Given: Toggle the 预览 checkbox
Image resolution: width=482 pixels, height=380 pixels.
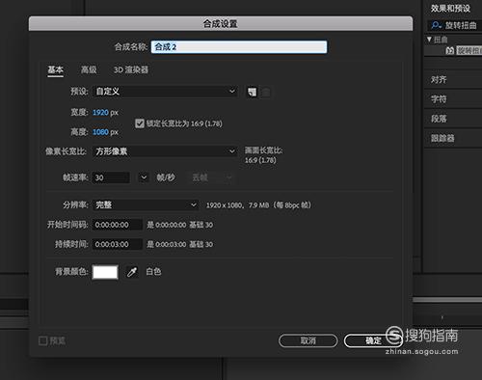Looking at the screenshot, I should [x=42, y=340].
